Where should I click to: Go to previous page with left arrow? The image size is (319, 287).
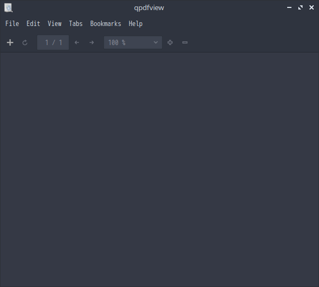(x=77, y=42)
